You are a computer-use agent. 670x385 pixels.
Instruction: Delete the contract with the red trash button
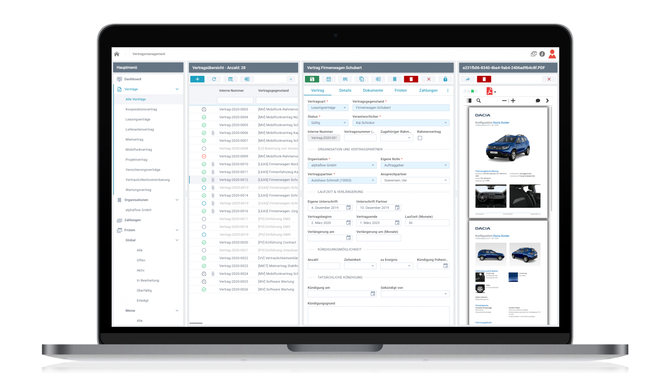tap(411, 79)
